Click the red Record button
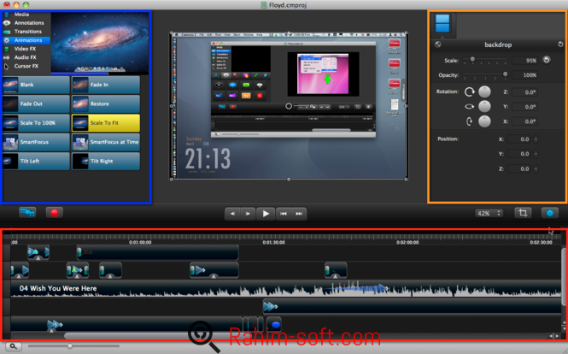 55,213
